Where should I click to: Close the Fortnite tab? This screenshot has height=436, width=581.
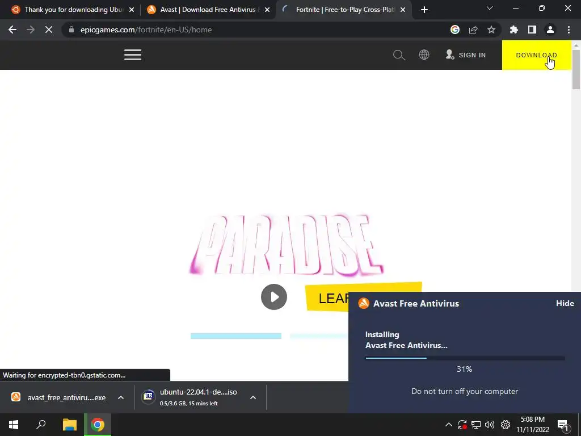coord(403,10)
